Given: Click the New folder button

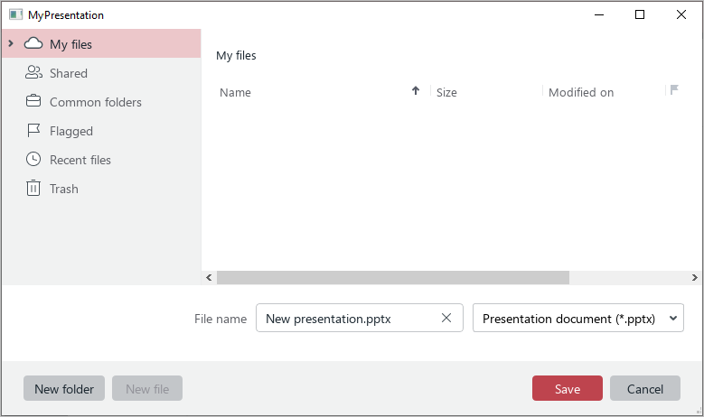Looking at the screenshot, I should [x=64, y=388].
